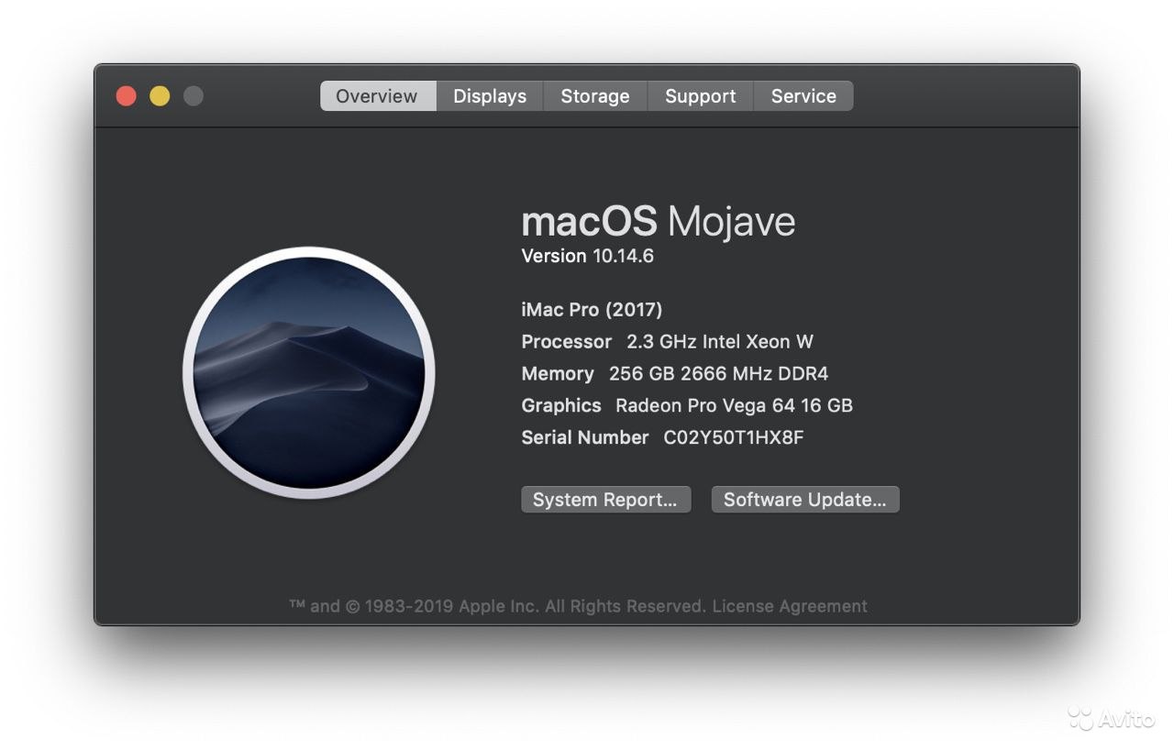
Task: Open System Report
Action: click(x=605, y=500)
